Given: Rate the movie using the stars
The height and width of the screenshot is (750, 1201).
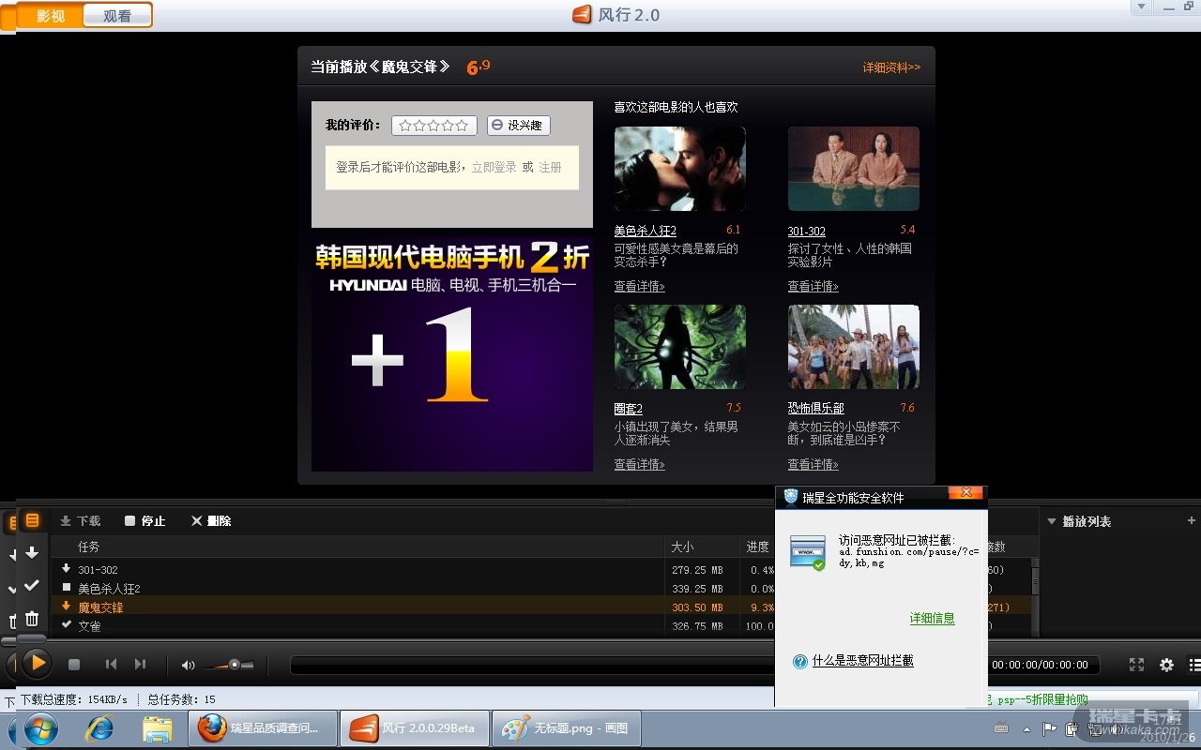Looking at the screenshot, I should click(433, 126).
